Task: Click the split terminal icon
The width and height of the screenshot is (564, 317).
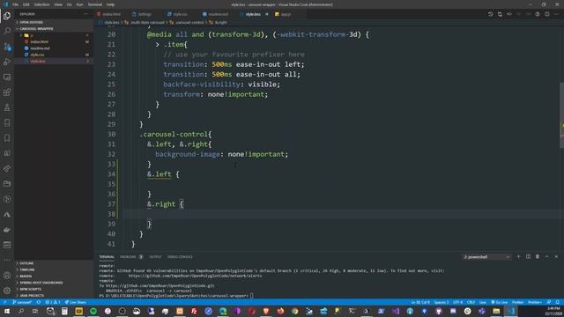Action: coord(528,256)
